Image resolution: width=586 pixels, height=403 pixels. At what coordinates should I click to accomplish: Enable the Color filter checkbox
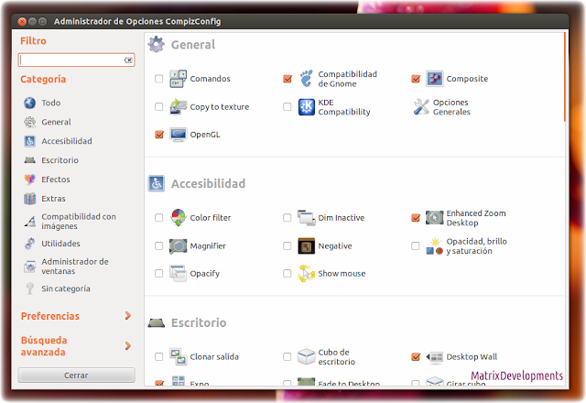pos(159,218)
